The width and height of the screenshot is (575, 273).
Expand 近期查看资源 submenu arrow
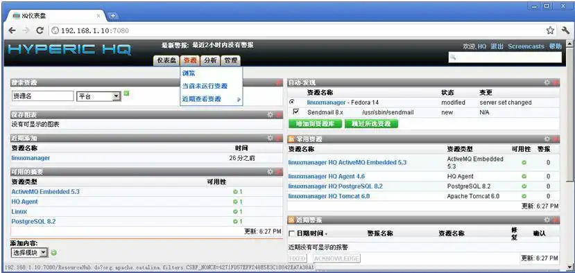(x=239, y=99)
